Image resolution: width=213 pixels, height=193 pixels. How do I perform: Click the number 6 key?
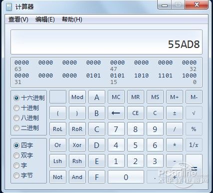pos(155,145)
